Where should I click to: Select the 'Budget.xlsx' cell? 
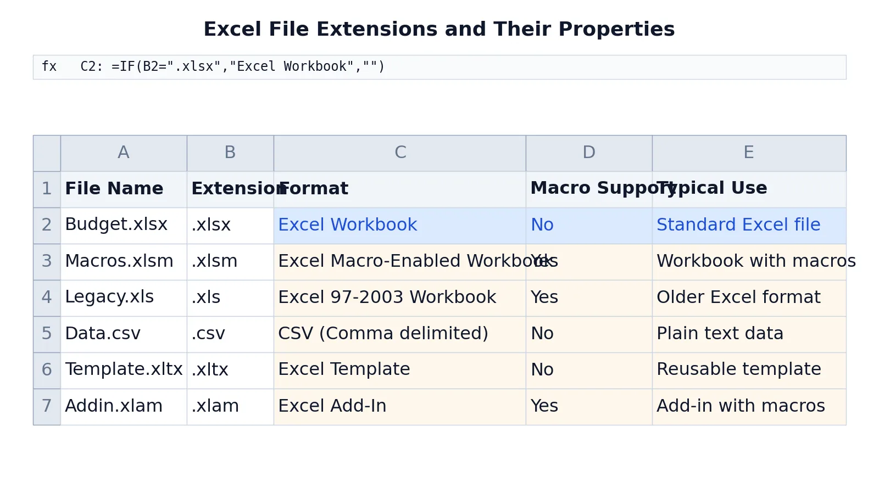tap(124, 226)
